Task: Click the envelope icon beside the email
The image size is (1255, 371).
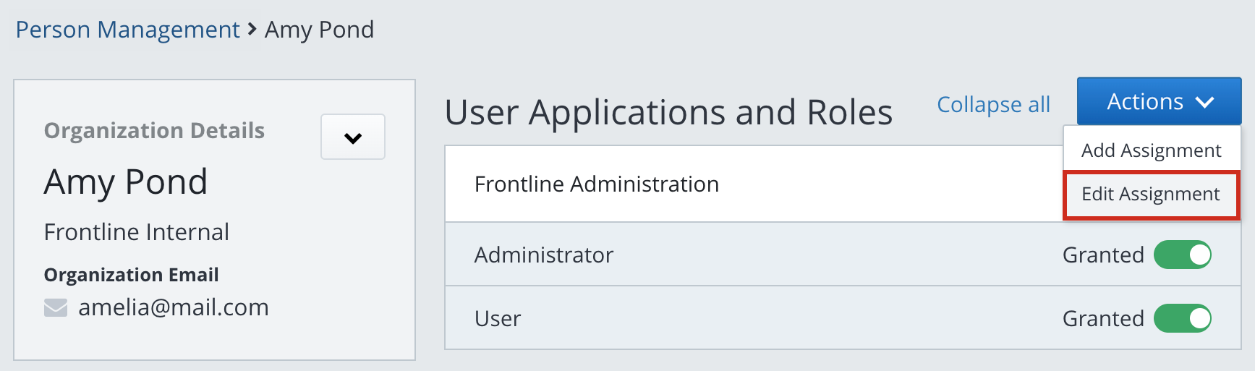Action: tap(56, 308)
